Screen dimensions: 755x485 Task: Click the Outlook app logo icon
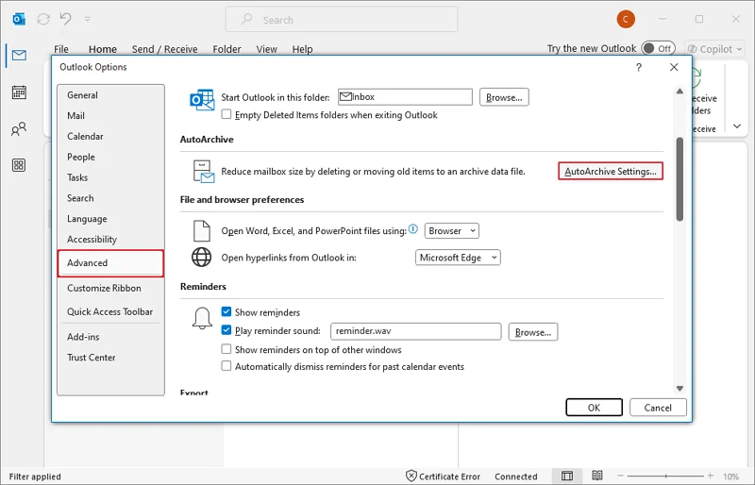(19, 19)
